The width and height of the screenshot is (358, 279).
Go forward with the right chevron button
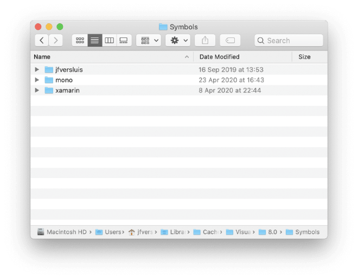tap(55, 41)
